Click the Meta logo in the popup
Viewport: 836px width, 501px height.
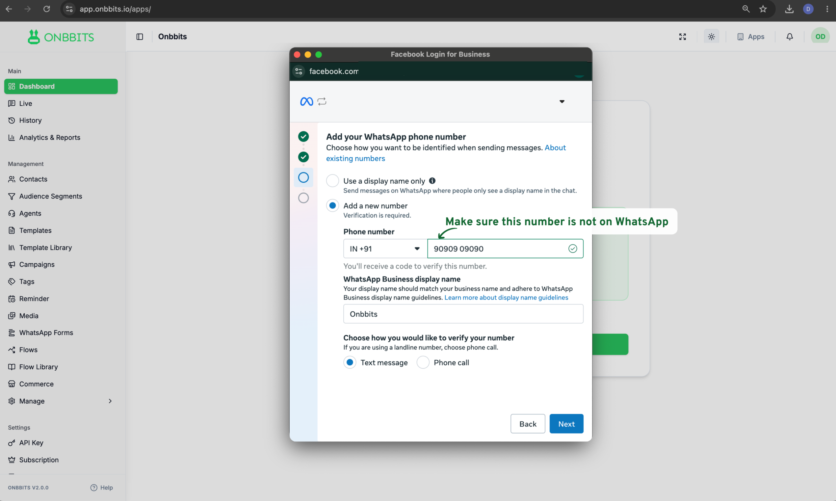tap(306, 101)
